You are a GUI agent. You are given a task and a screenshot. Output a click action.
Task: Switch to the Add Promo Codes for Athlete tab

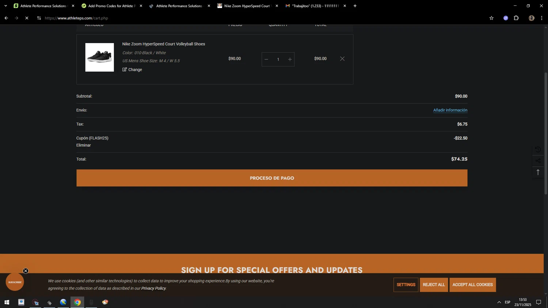tap(111, 6)
